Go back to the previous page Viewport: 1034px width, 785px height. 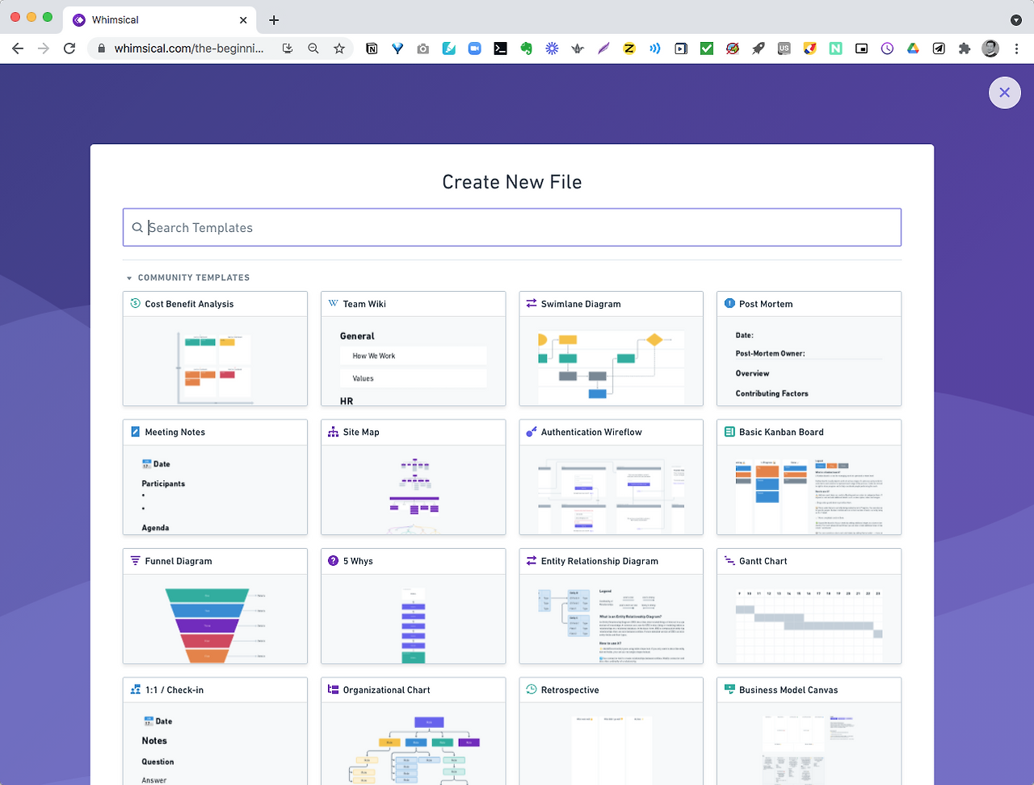point(18,49)
